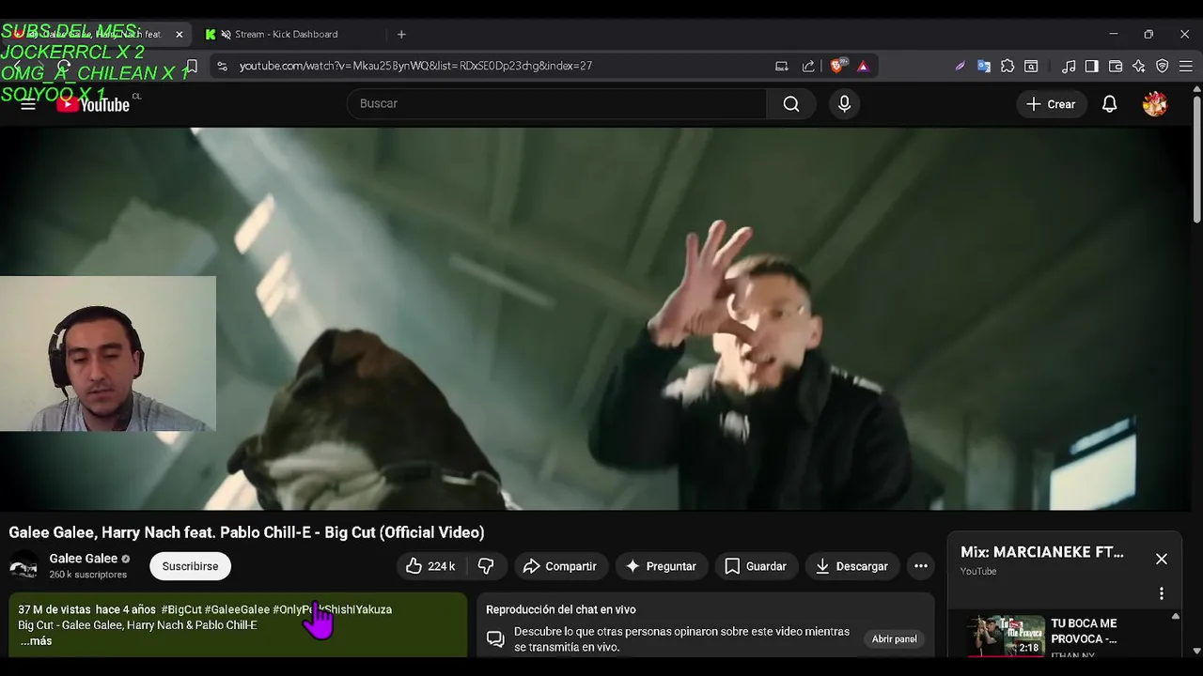The image size is (1203, 676).
Task: Open a new browser tab
Action: point(401,34)
